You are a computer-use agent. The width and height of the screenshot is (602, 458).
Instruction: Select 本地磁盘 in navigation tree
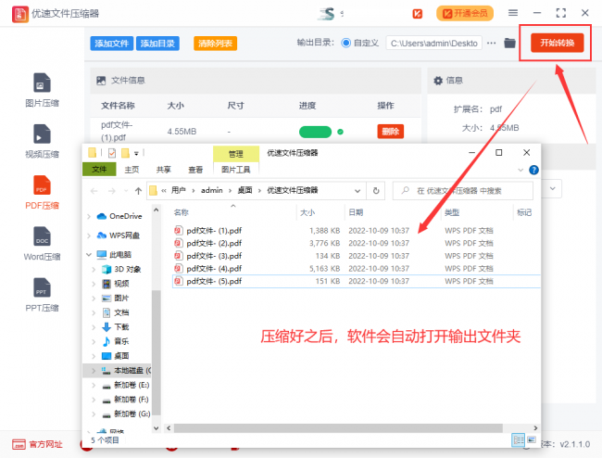click(x=129, y=371)
